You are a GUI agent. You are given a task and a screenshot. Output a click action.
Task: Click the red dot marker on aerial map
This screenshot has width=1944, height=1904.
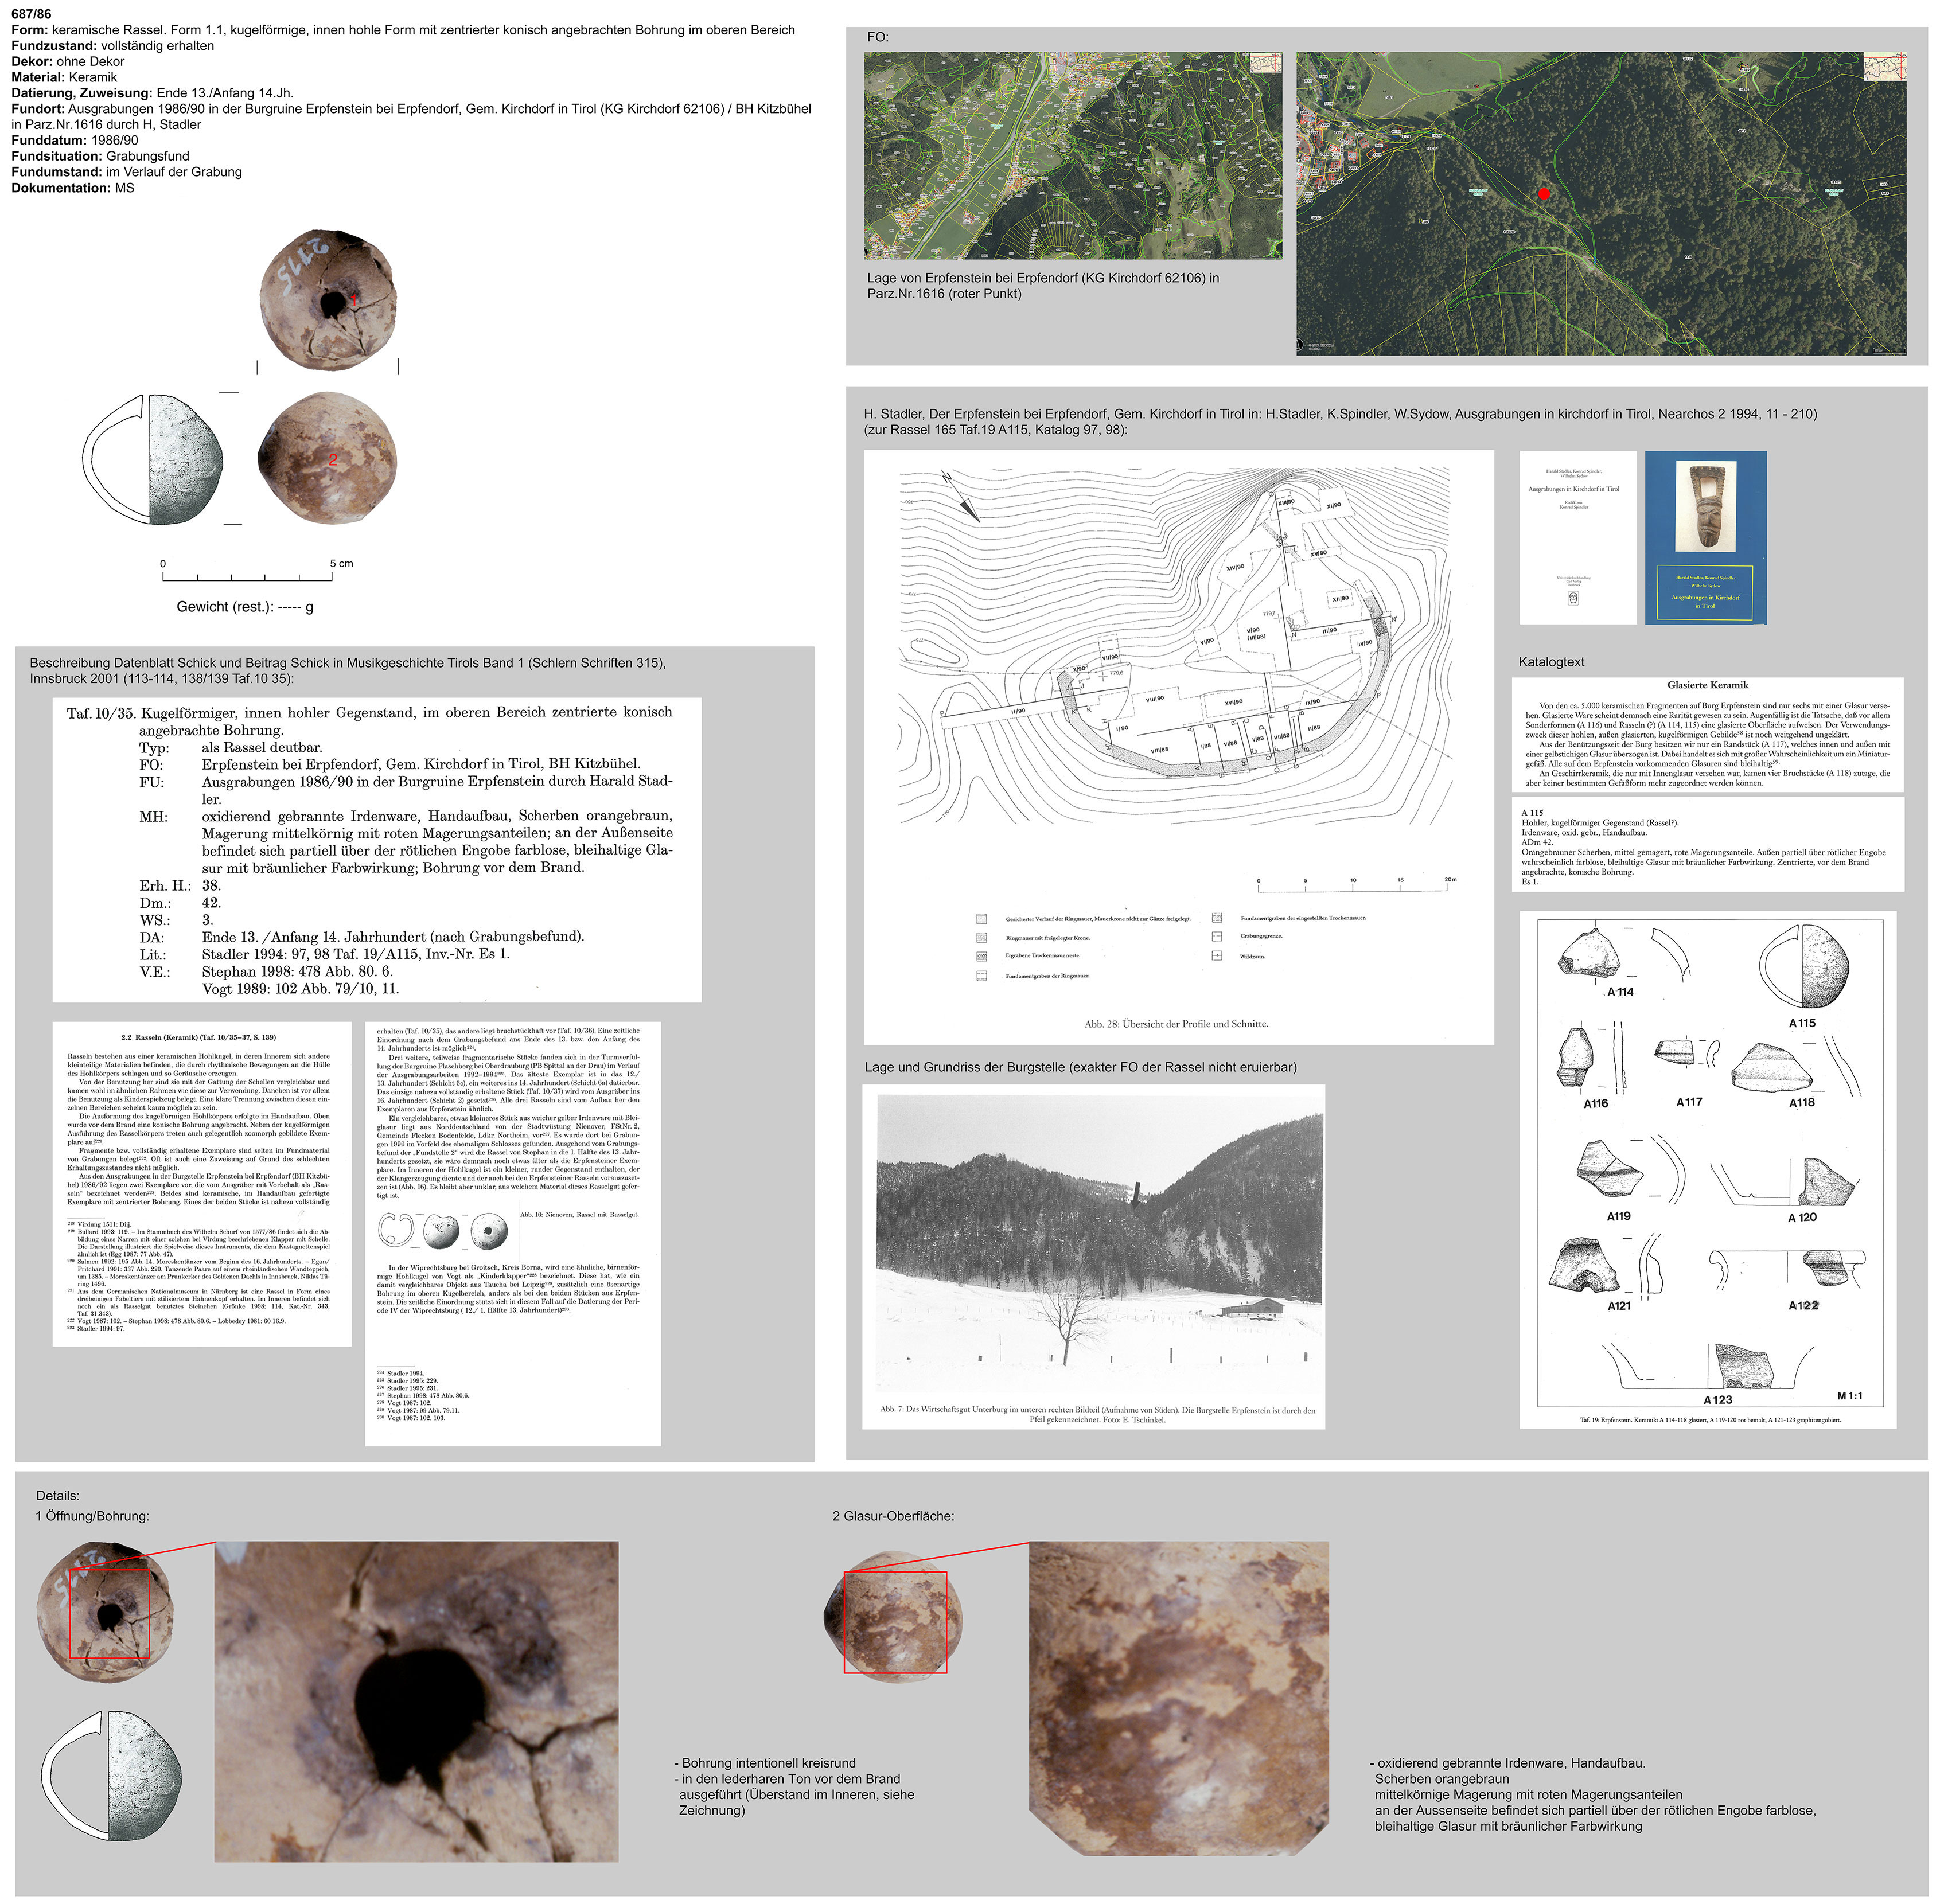click(x=1543, y=193)
